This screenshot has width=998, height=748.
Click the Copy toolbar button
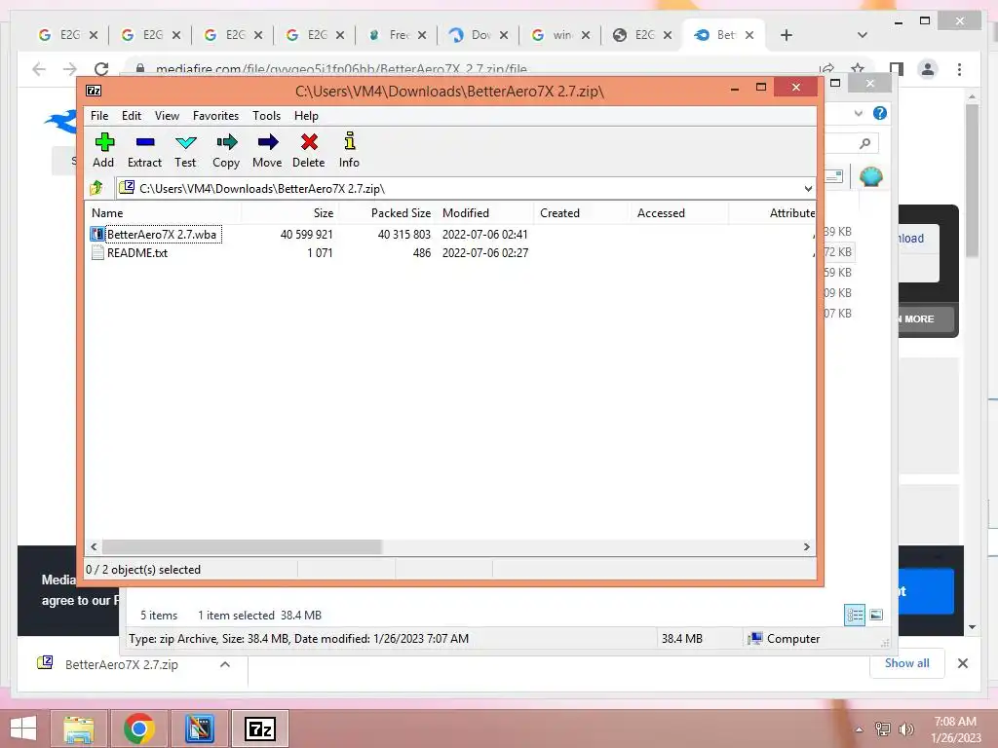[226, 151]
